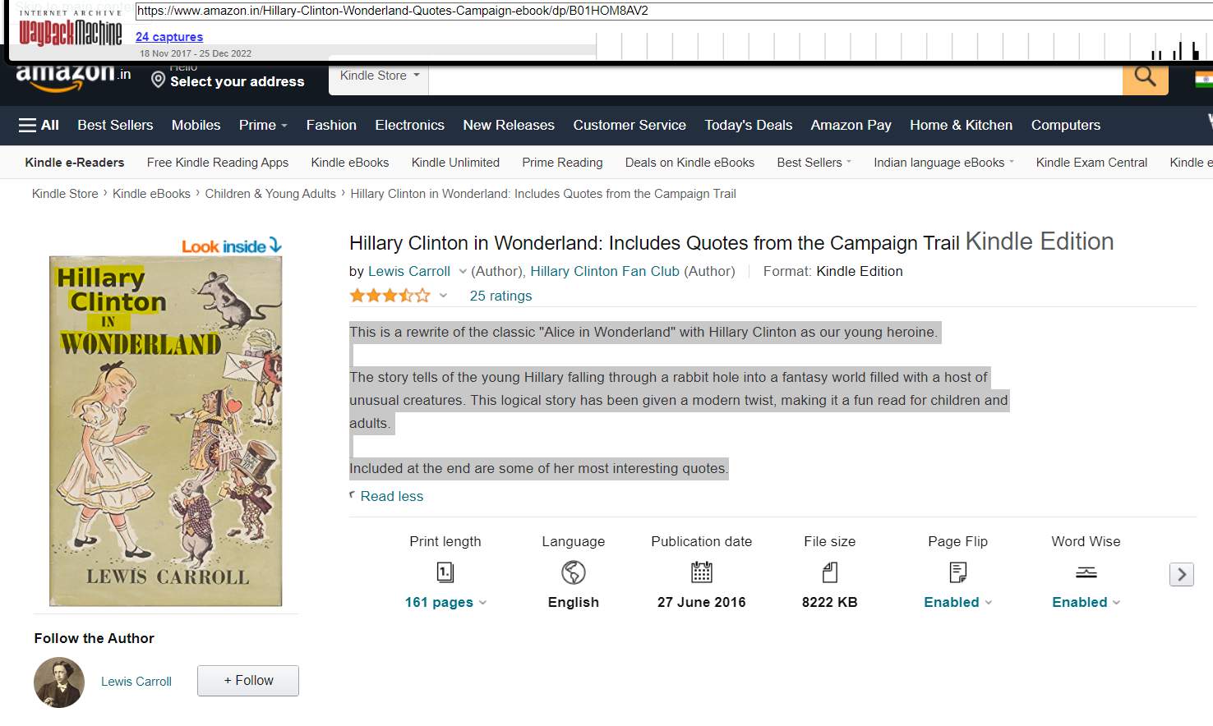Expand the author details chevron
This screenshot has height=726, width=1213.
[x=463, y=272]
